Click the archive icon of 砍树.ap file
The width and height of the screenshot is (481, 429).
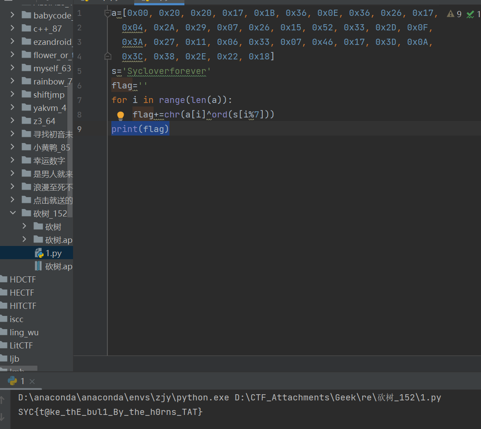tap(39, 267)
